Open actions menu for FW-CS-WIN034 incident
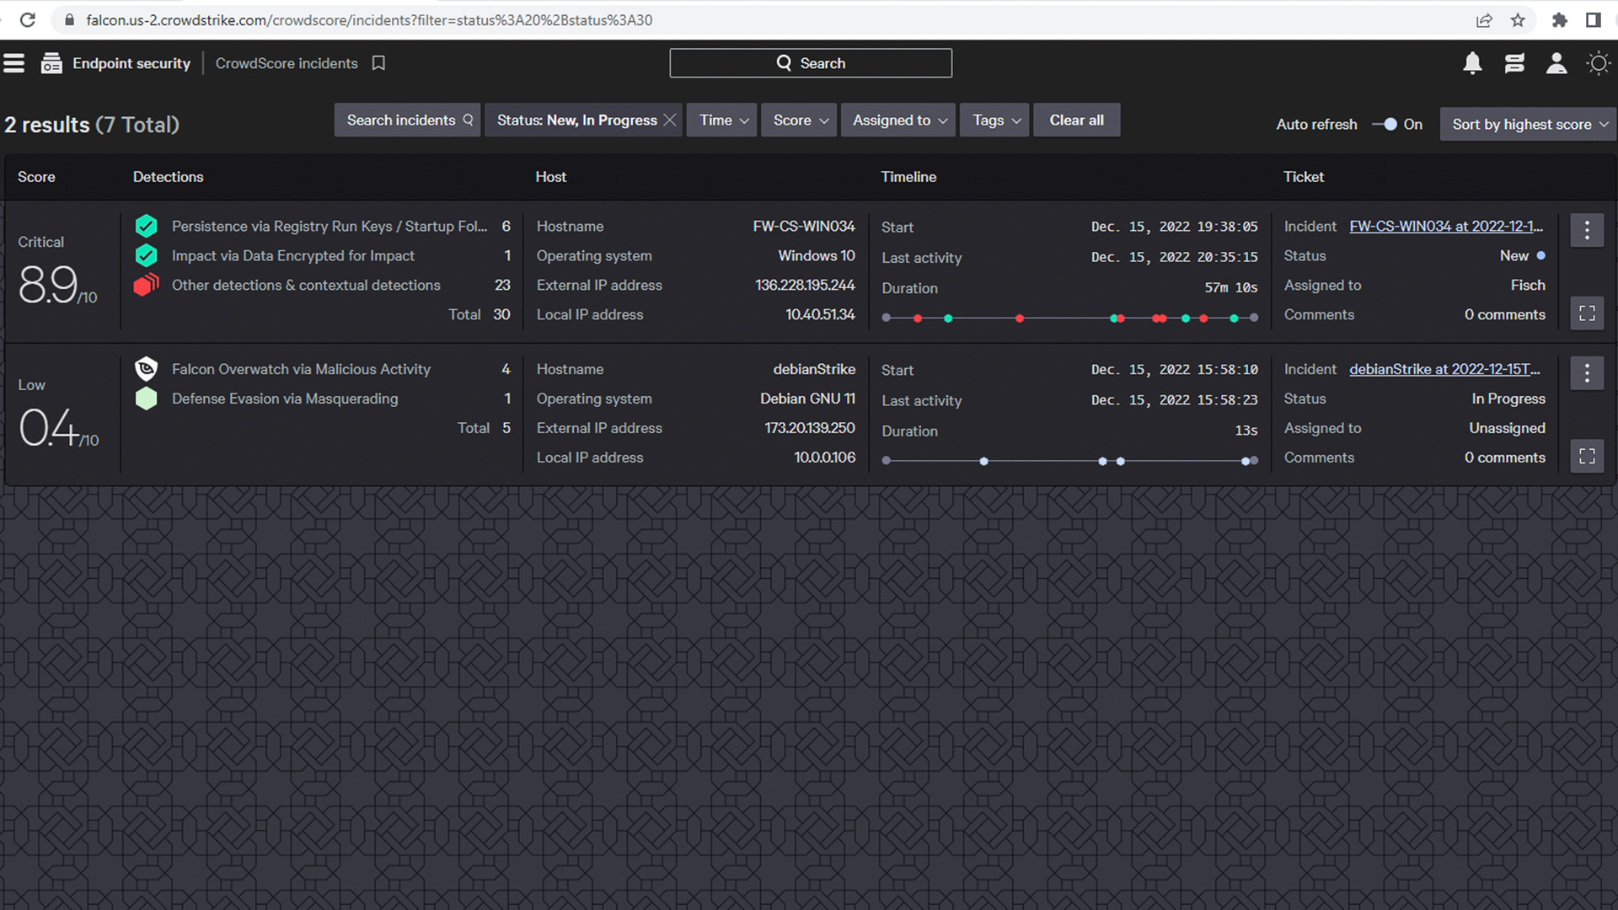This screenshot has height=910, width=1618. point(1587,230)
